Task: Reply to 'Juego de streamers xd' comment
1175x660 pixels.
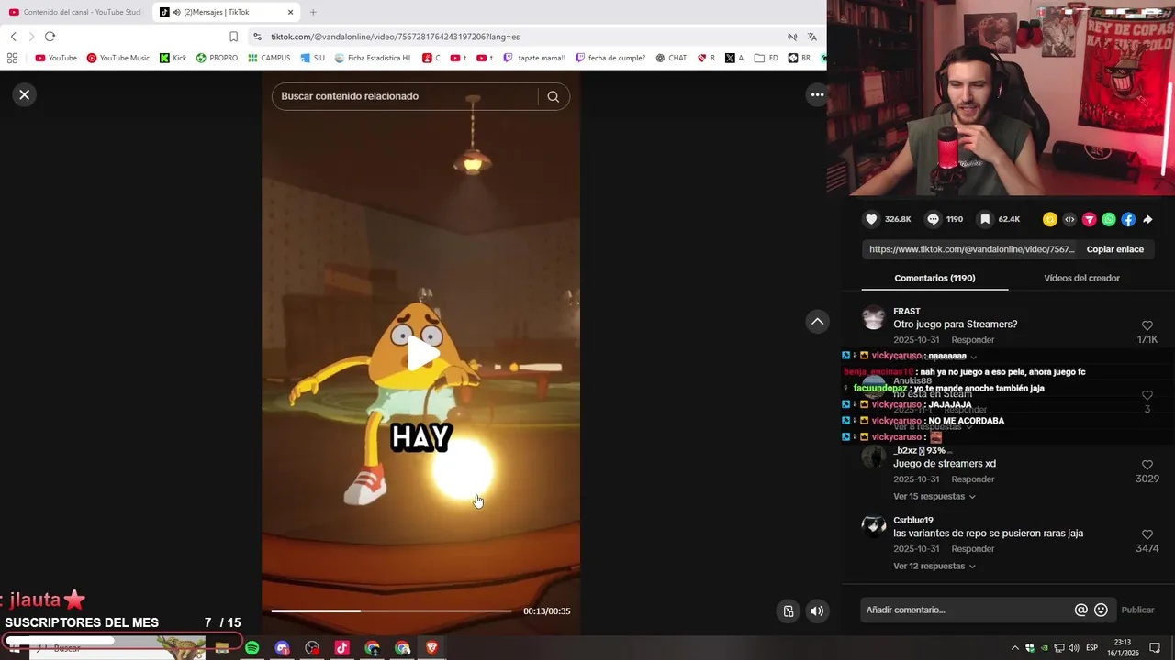Action: (972, 479)
